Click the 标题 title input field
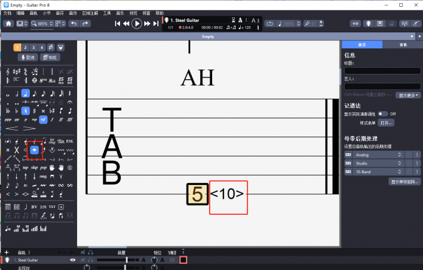 coord(382,71)
